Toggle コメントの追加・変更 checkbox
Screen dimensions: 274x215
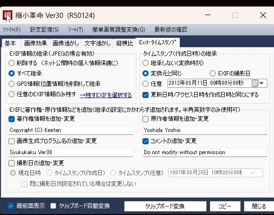[x=145, y=141]
